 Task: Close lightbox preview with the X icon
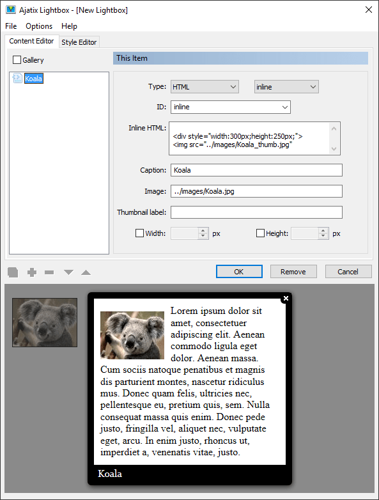(x=286, y=298)
